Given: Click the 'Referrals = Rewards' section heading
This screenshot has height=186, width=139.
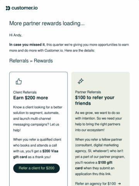Looking at the screenshot, I should [x=31, y=61].
